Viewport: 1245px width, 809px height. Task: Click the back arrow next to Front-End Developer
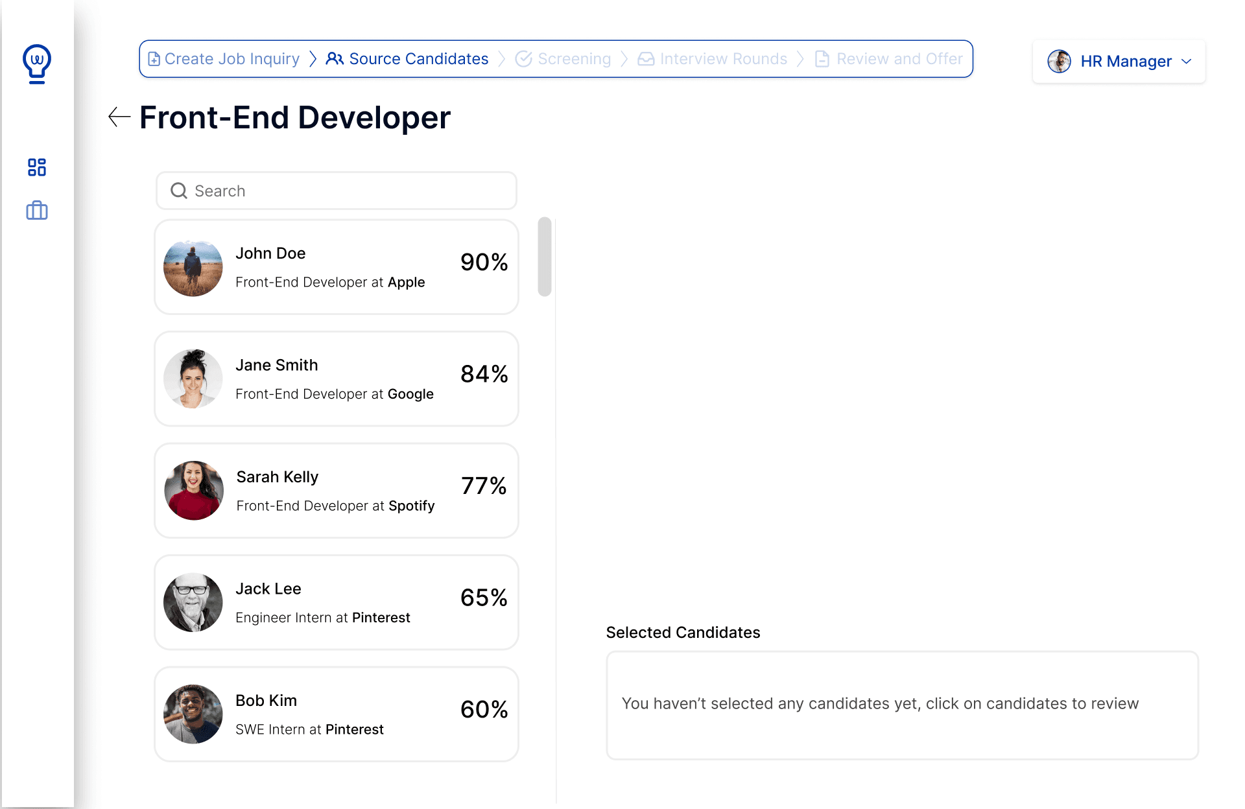pos(119,117)
